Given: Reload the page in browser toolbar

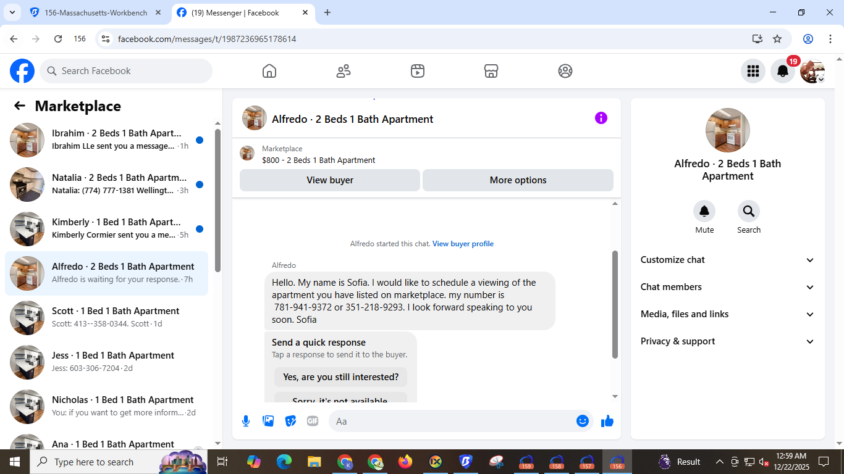Looking at the screenshot, I should click(x=58, y=39).
